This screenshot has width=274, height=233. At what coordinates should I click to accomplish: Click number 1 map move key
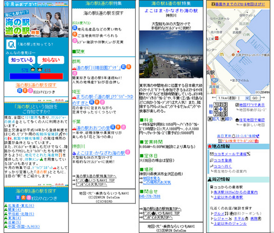click(216, 105)
